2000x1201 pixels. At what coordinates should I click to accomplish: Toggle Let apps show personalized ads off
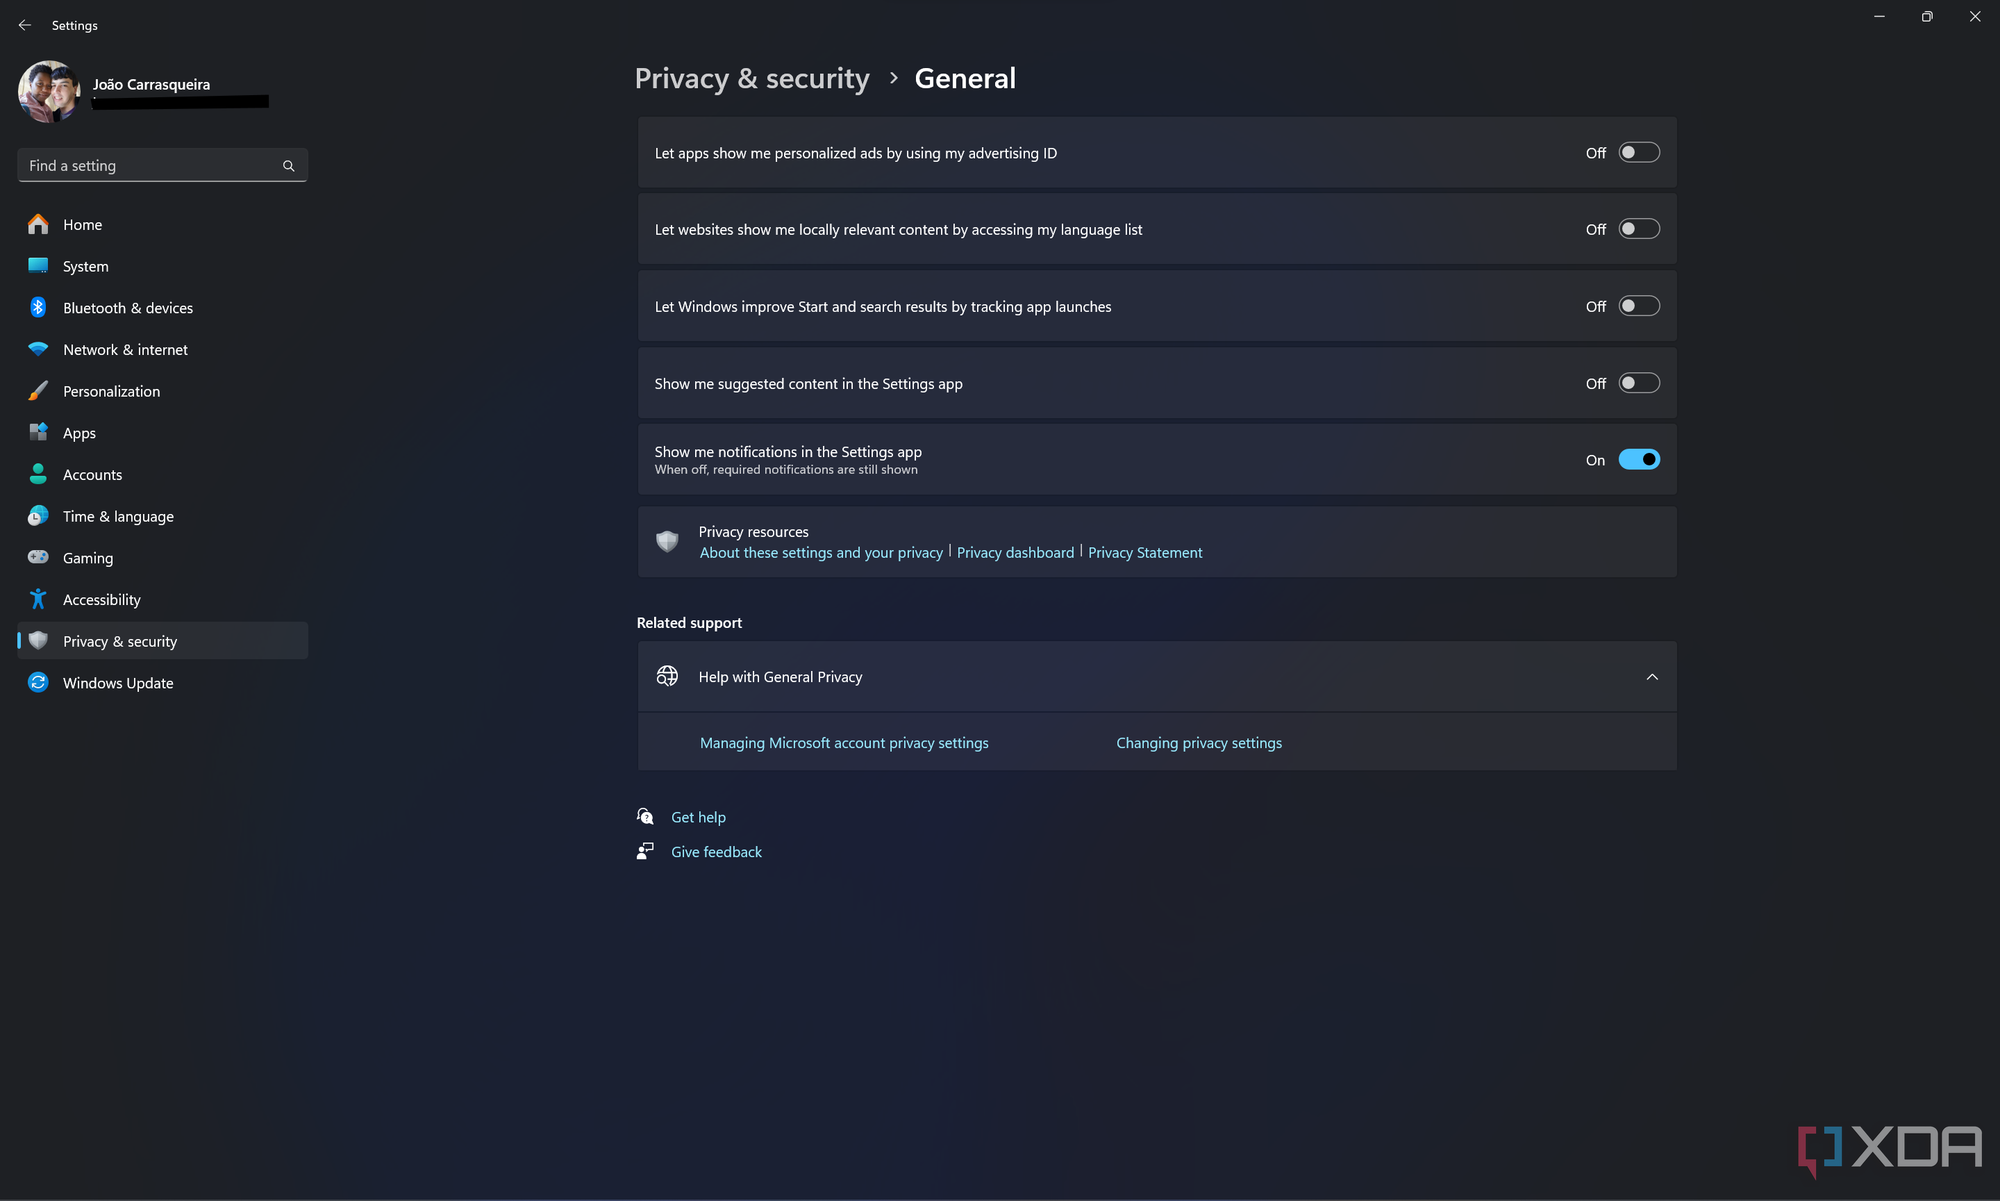(x=1639, y=153)
